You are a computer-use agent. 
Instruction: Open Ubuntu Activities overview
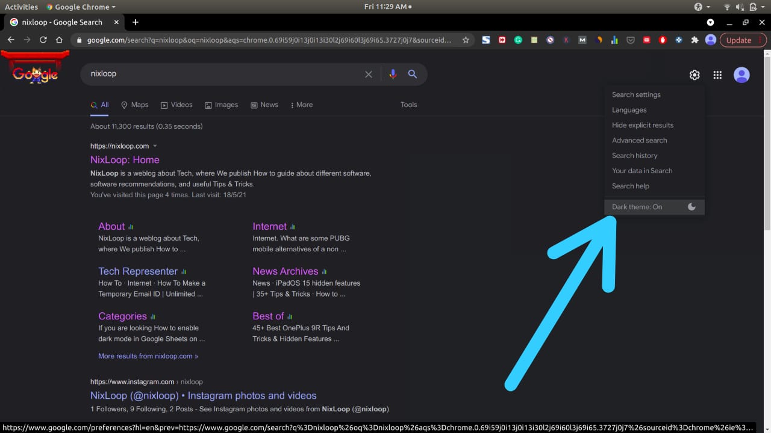pos(21,7)
